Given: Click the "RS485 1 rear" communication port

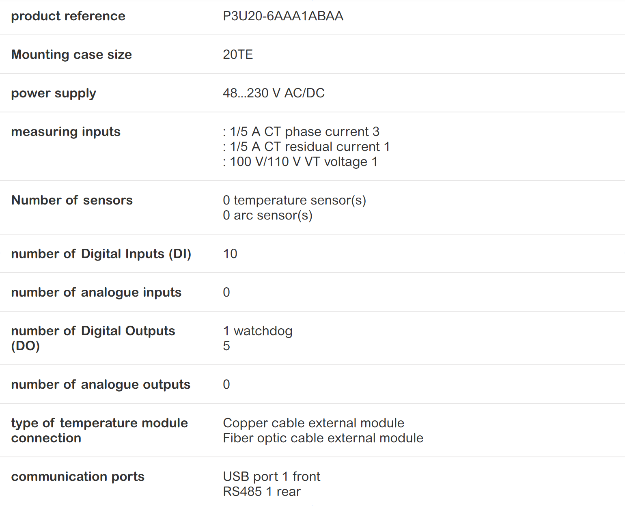Looking at the screenshot, I should pos(262,491).
